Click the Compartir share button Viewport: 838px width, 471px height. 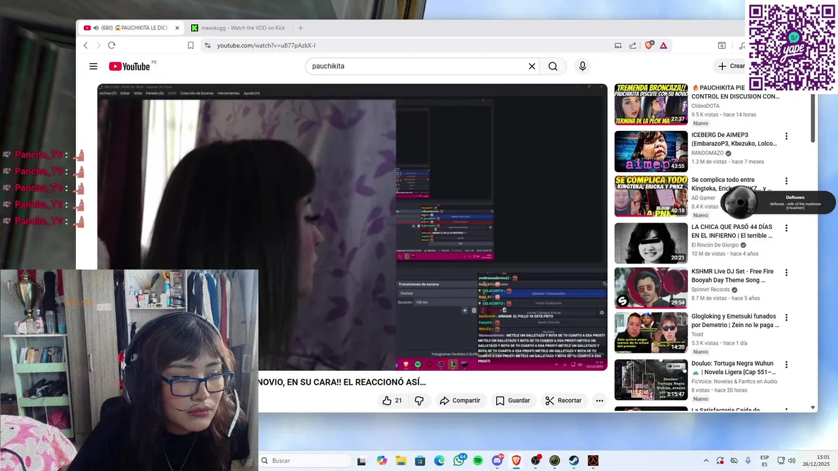pyautogui.click(x=460, y=400)
